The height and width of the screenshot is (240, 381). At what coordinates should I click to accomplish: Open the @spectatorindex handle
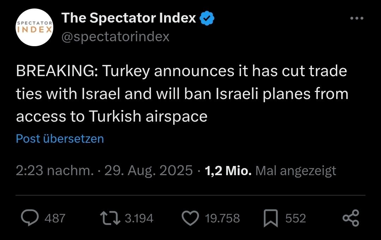[115, 36]
